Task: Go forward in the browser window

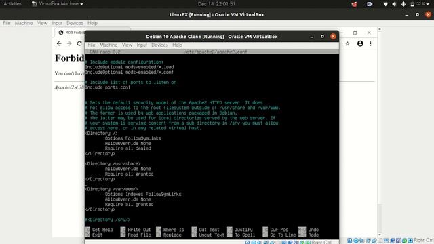Action: pos(69,43)
